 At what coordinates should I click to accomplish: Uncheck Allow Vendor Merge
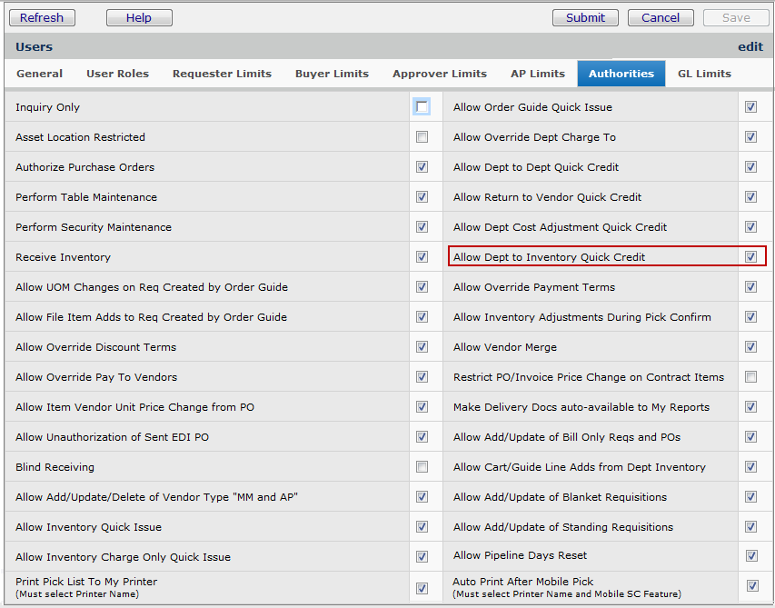750,347
